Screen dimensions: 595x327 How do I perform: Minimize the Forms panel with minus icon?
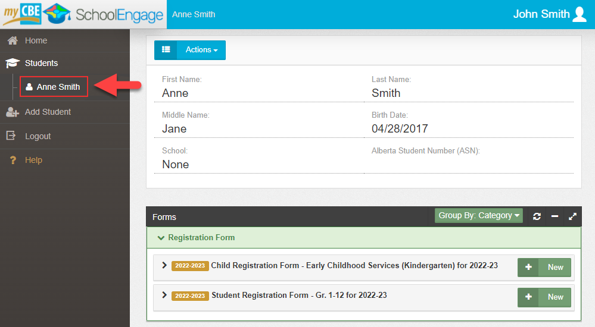[x=554, y=216]
